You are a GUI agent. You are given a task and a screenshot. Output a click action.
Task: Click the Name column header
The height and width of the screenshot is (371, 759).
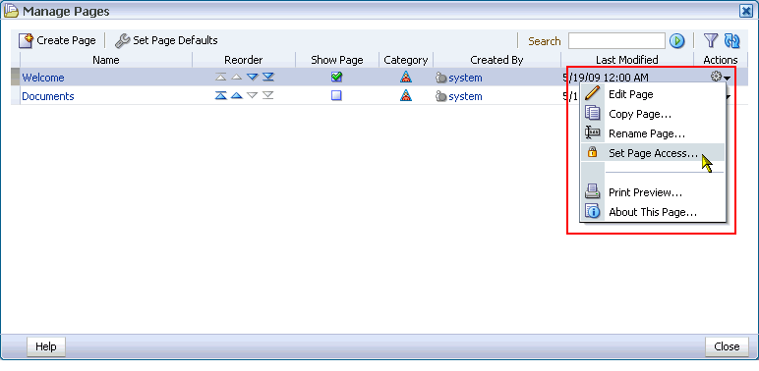[106, 60]
